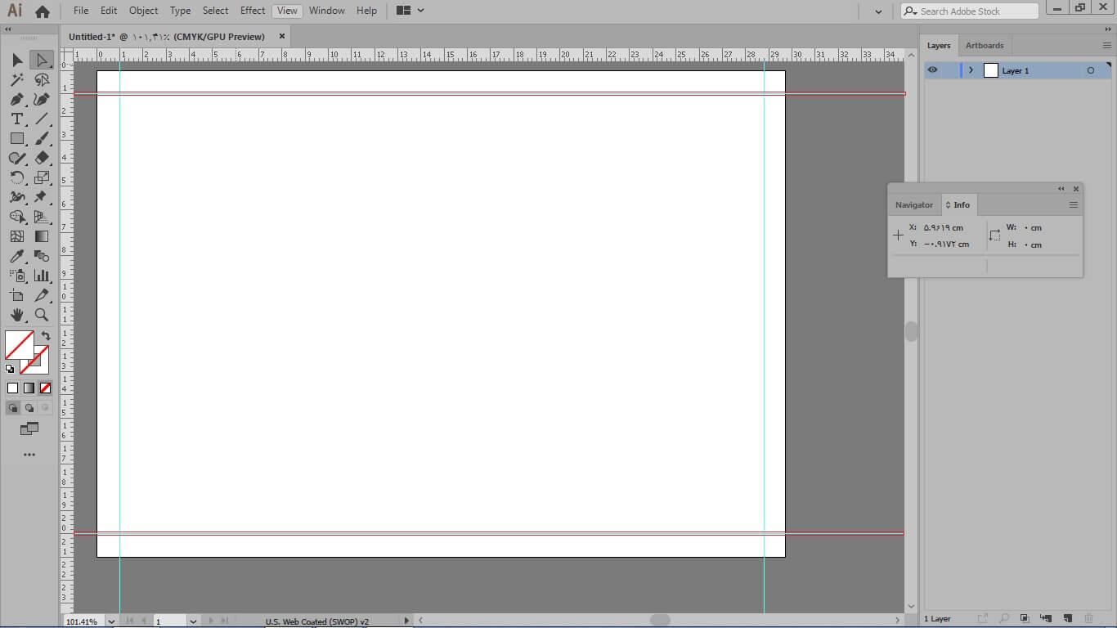The width and height of the screenshot is (1117, 628).
Task: Switch to the Navigator panel tab
Action: tap(913, 205)
